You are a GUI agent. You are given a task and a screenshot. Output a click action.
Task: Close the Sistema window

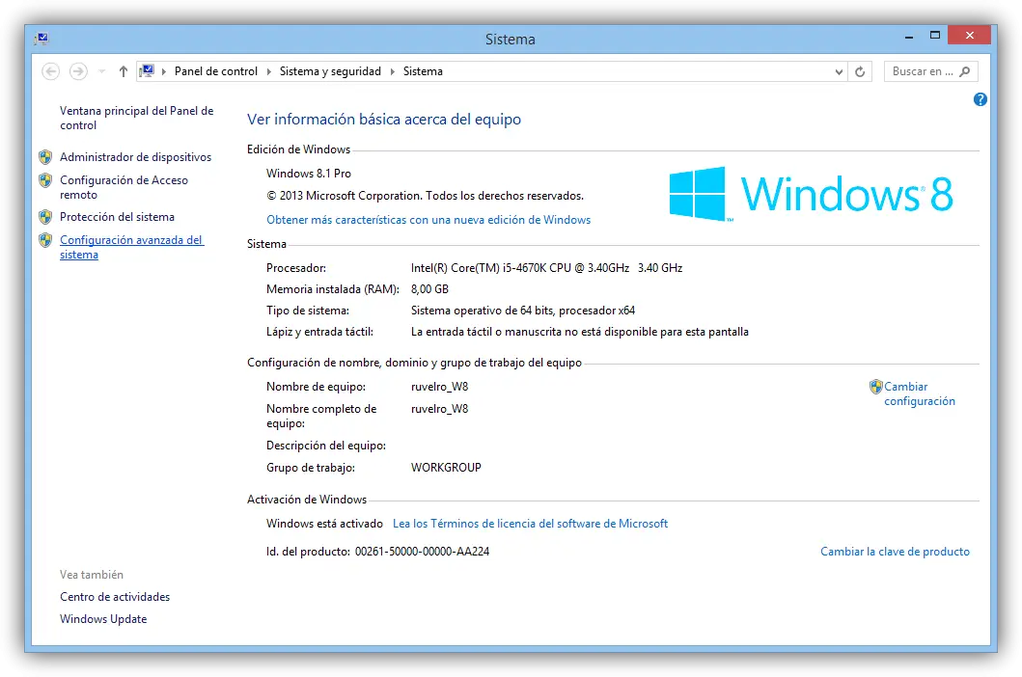tap(970, 35)
